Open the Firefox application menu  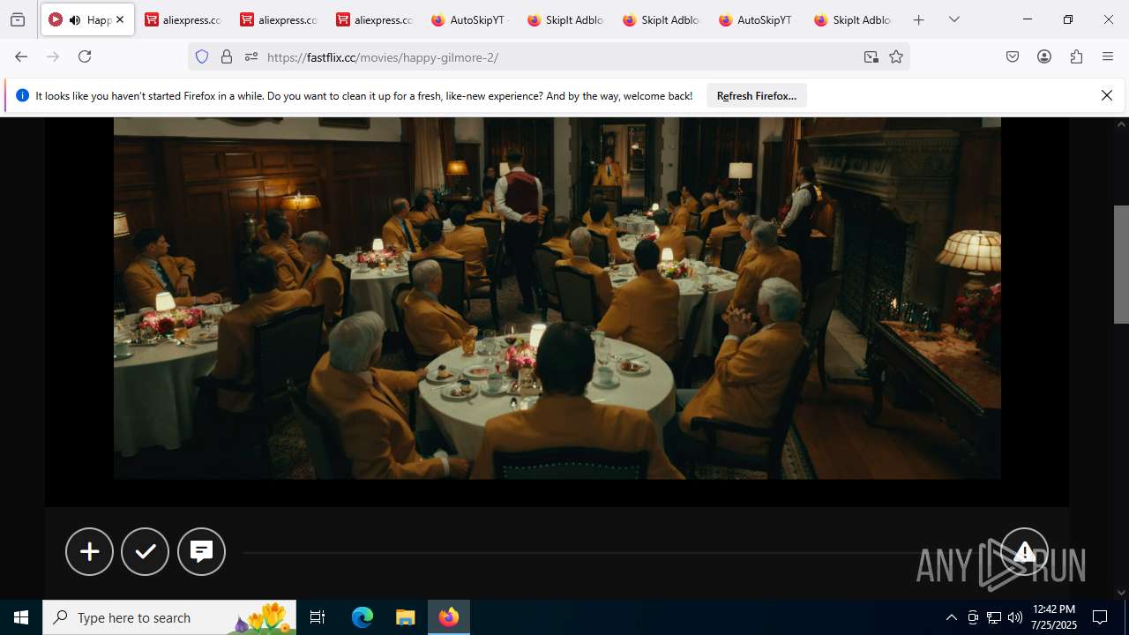1108,56
